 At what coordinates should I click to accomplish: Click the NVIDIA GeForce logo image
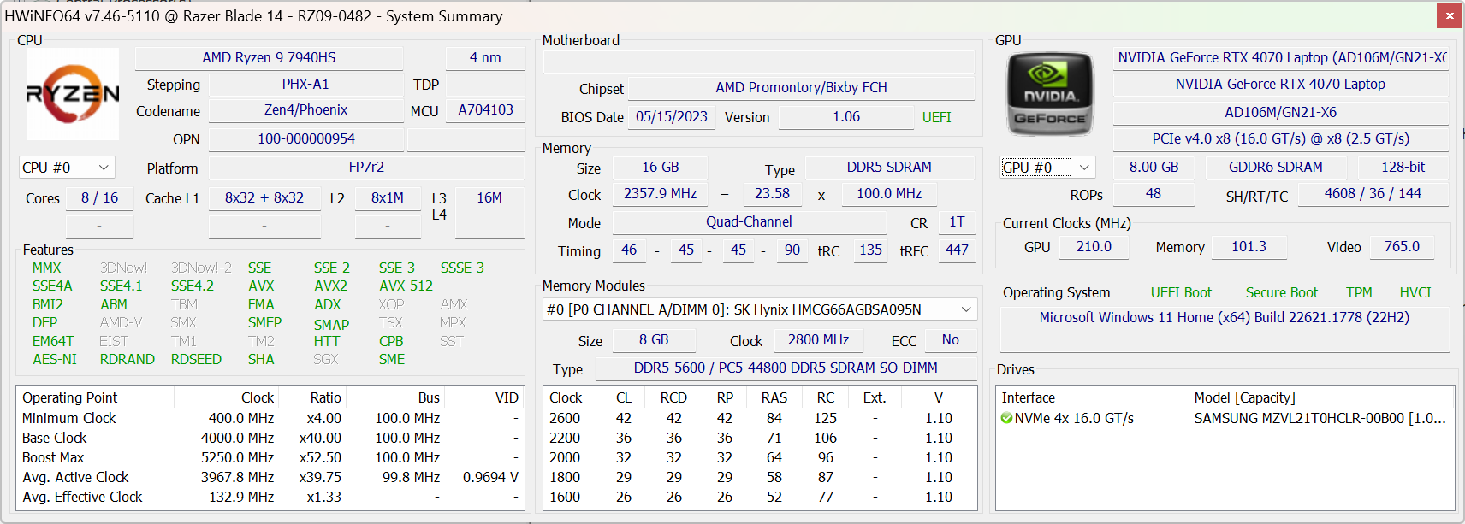click(x=1050, y=94)
